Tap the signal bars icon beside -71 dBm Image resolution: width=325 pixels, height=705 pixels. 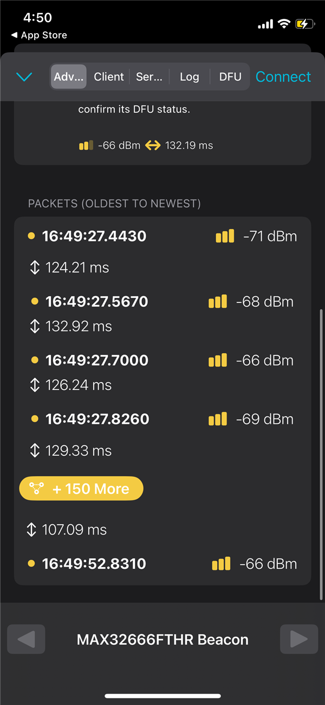225,236
